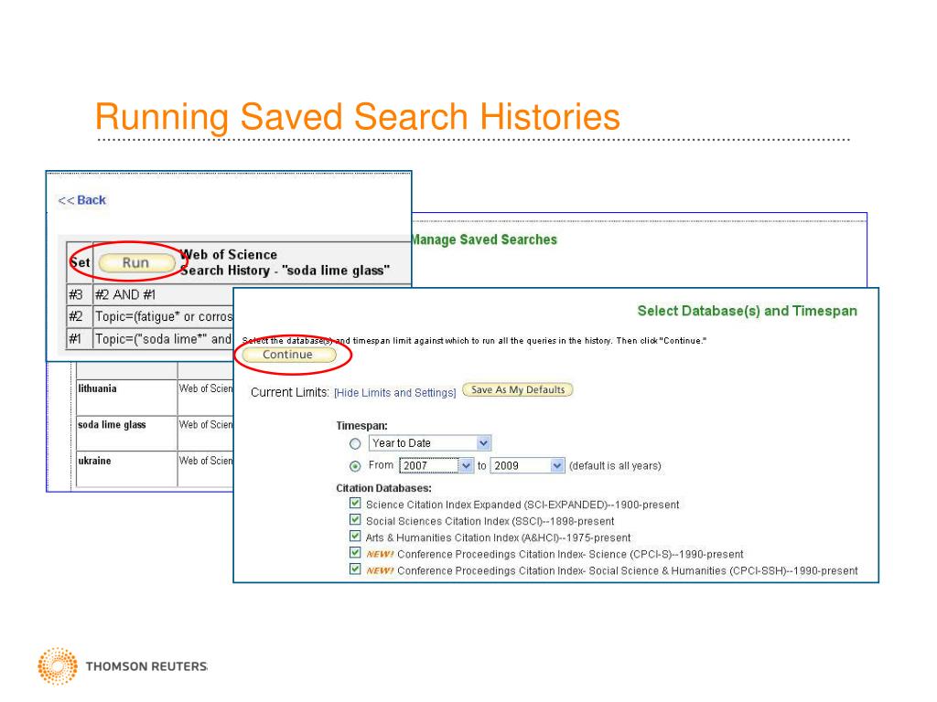
Task: Click the Thomson Reuters logo
Action: [x=123, y=666]
